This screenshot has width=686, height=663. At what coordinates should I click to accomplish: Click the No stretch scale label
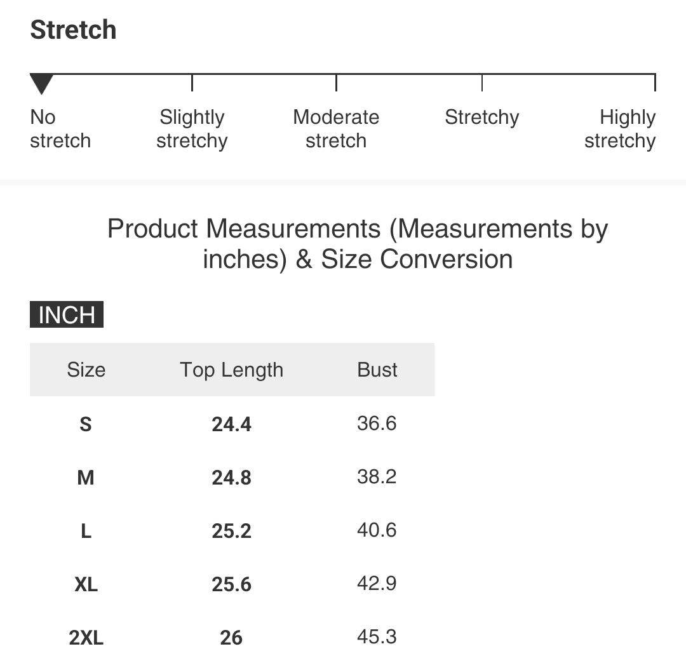click(x=60, y=129)
